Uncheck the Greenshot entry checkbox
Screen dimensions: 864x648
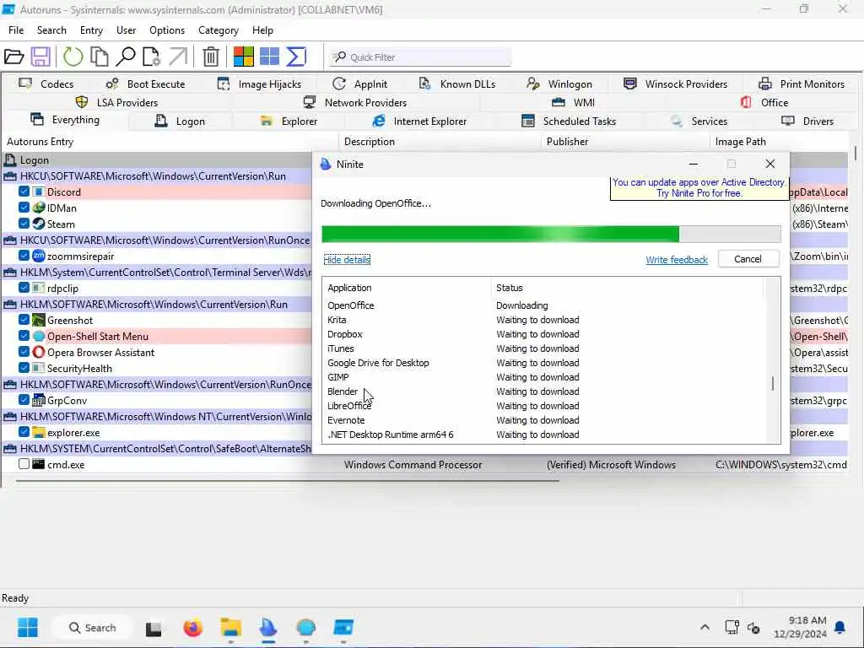[24, 320]
